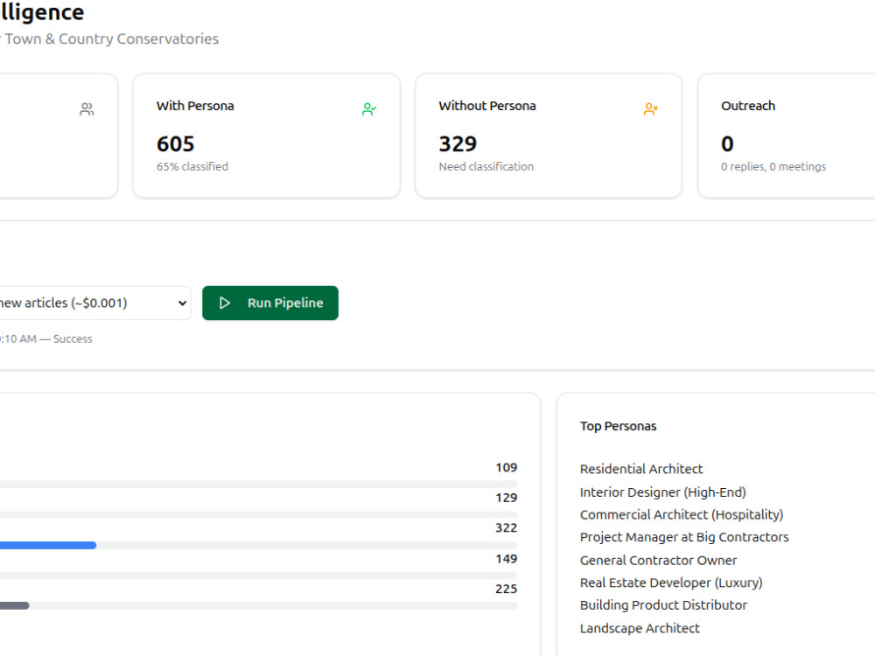Screen dimensions: 875x656
Task: Open the With Persona 605 card
Action: click(267, 136)
